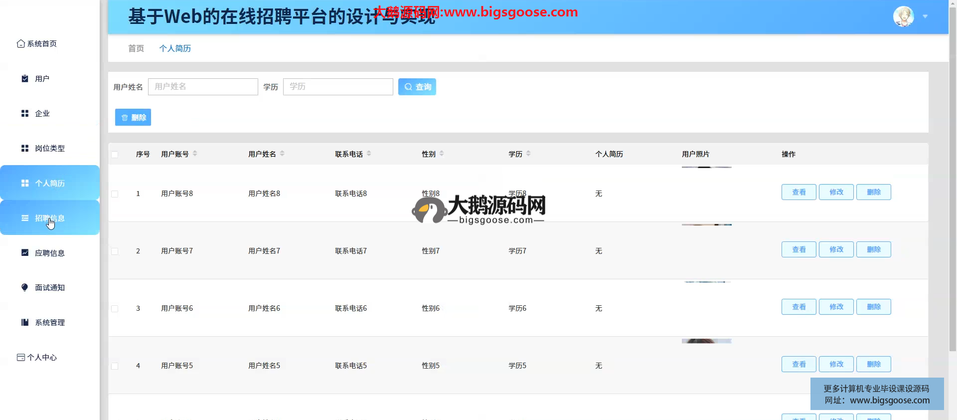
Task: Click the 应聘信息 chart icon in sidebar
Action: (x=25, y=253)
